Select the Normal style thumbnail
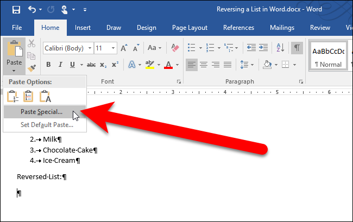This screenshot has height=222, width=353. pos(328,56)
